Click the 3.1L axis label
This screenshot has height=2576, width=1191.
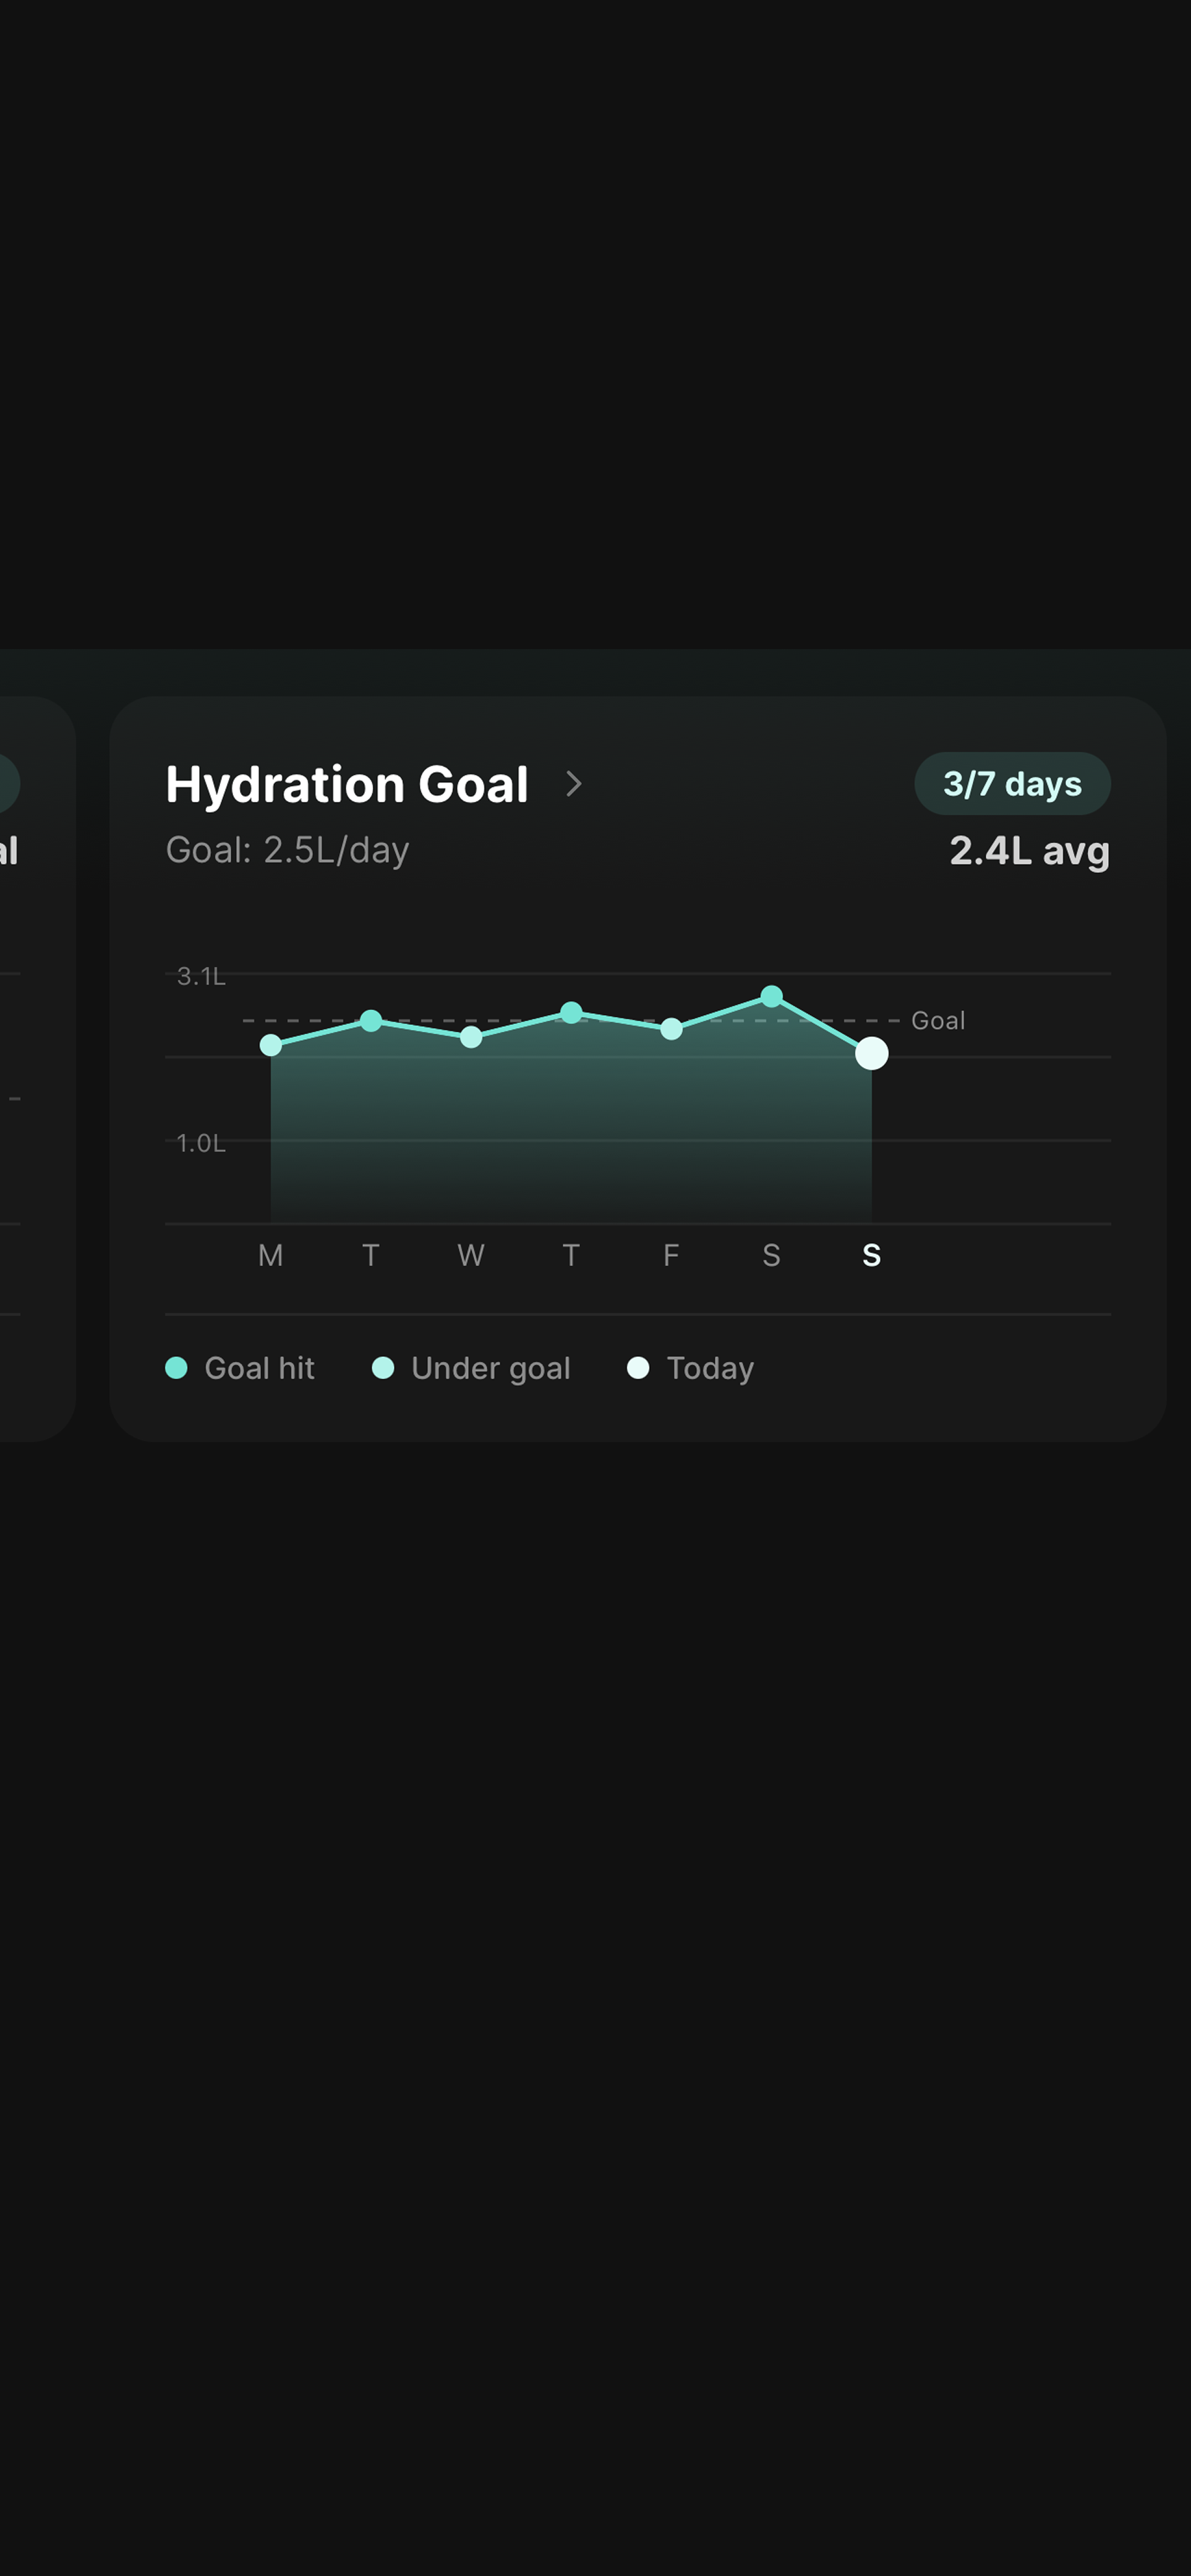coord(201,976)
